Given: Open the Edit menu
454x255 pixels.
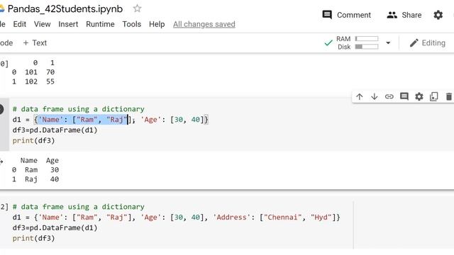Looking at the screenshot, I should click(19, 24).
